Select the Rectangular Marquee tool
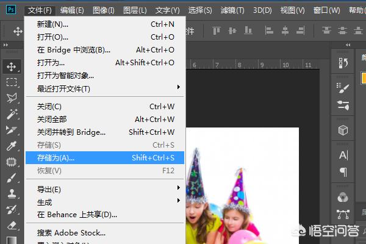The image size is (366, 244). 11,82
